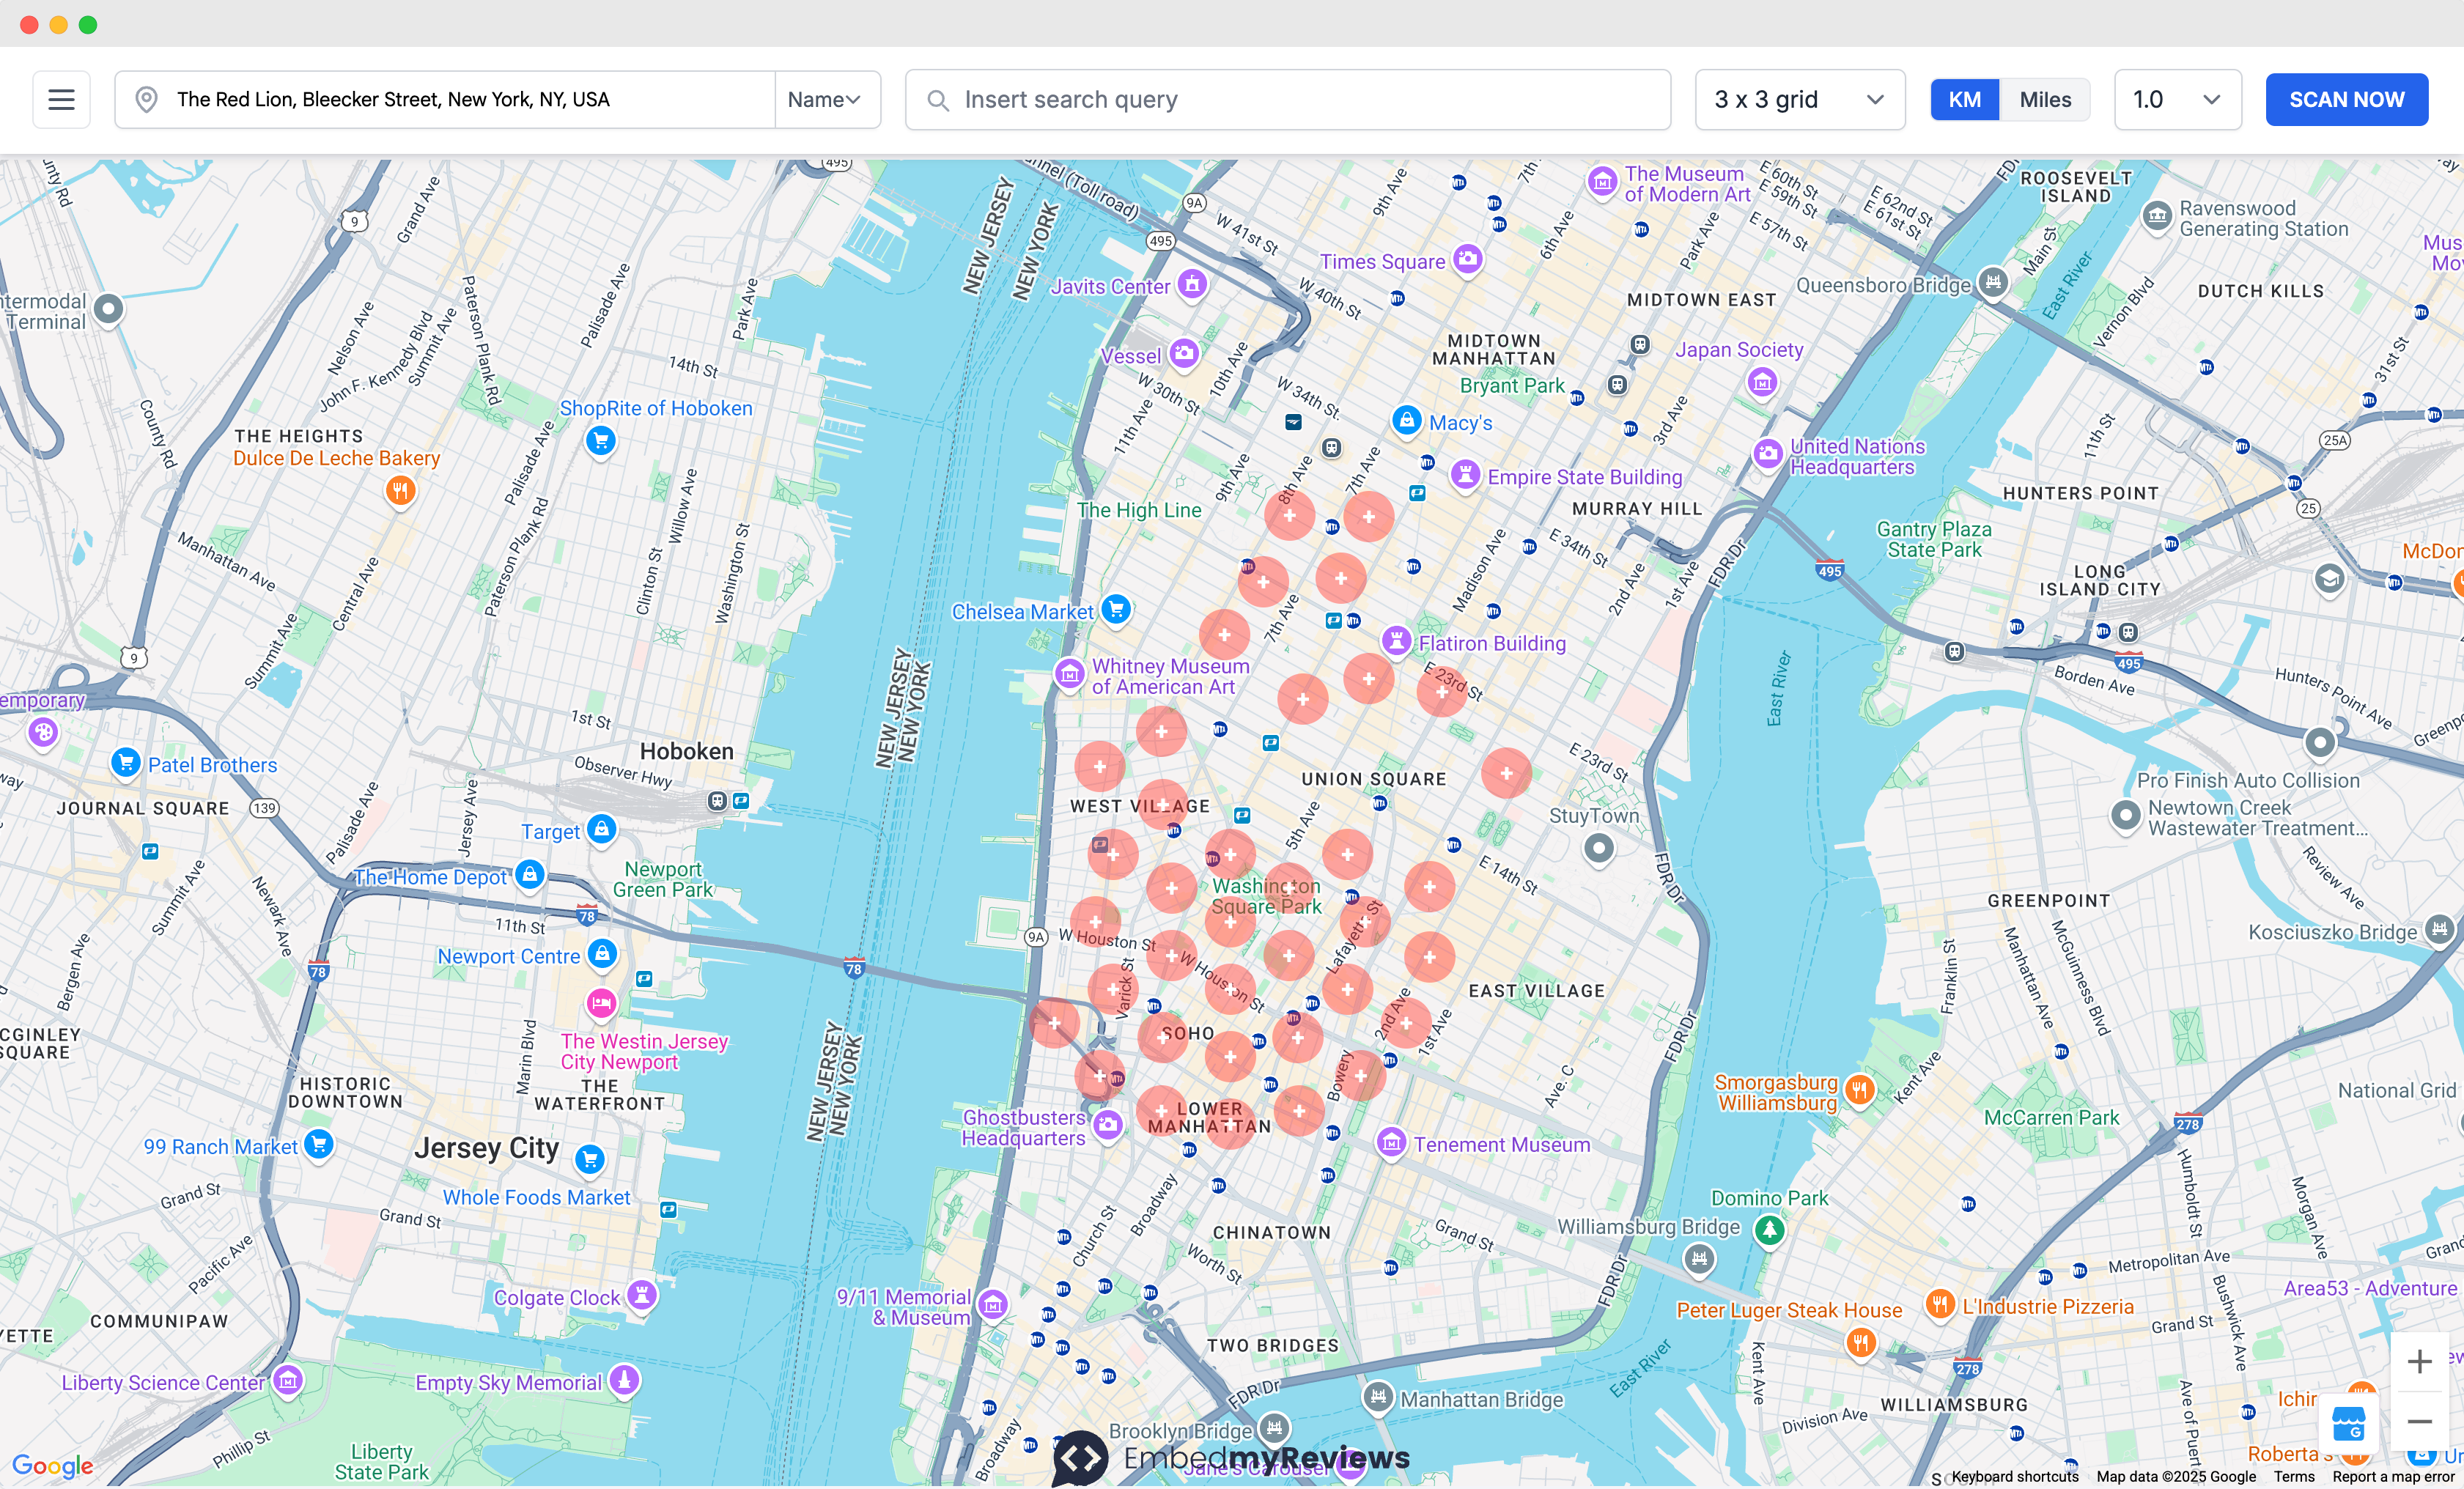Click the red grid point near StuyTown

coord(1506,773)
